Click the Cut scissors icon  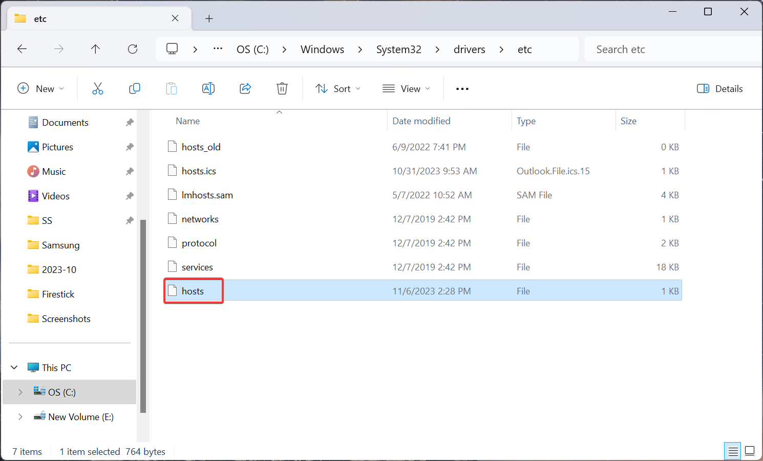point(97,88)
